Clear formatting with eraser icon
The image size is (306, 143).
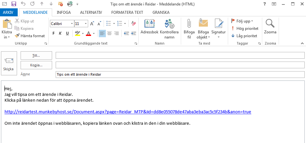134,23
